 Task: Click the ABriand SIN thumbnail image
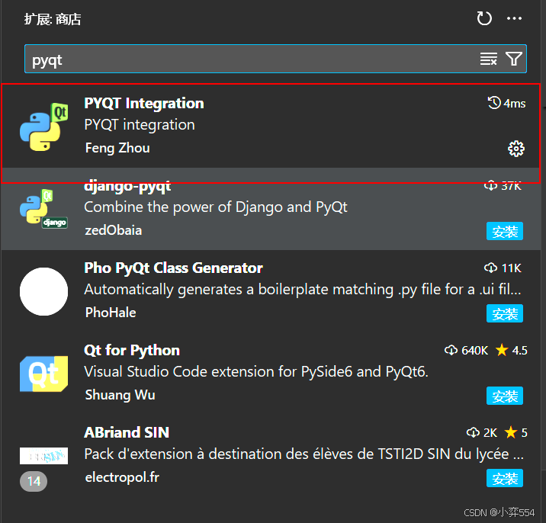[x=44, y=456]
